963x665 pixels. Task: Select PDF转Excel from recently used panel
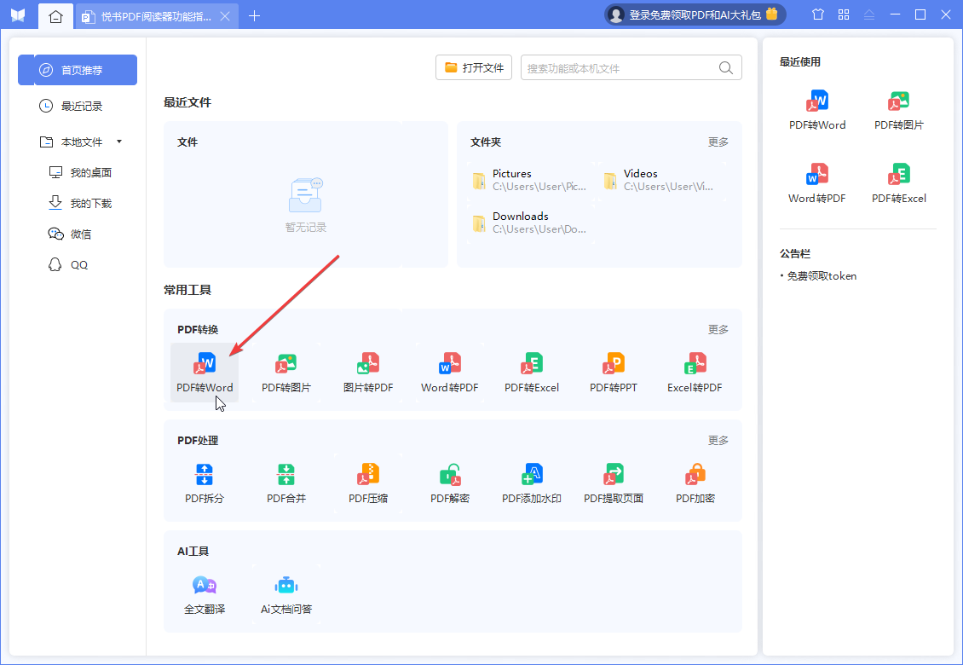[x=899, y=182]
